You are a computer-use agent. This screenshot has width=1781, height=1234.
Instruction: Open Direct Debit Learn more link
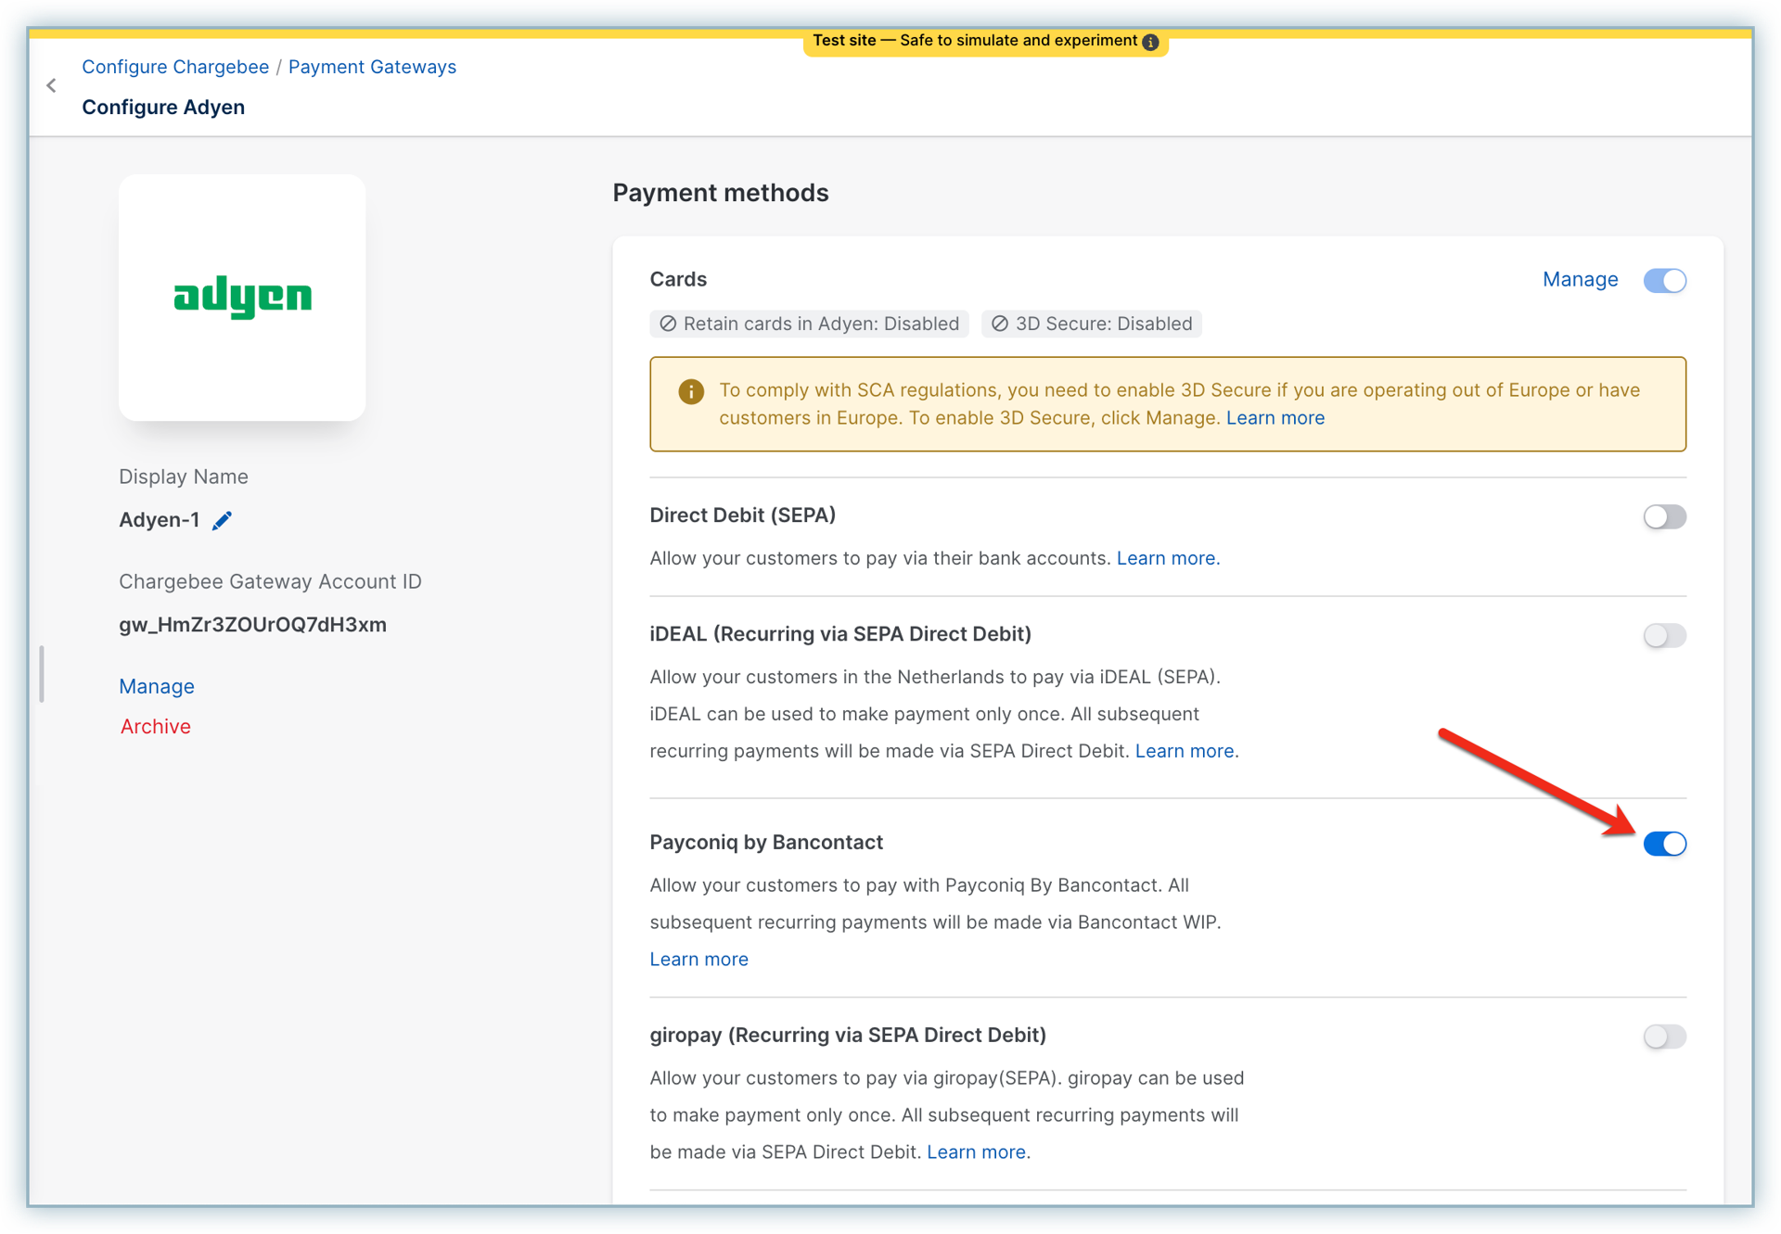click(x=1167, y=559)
